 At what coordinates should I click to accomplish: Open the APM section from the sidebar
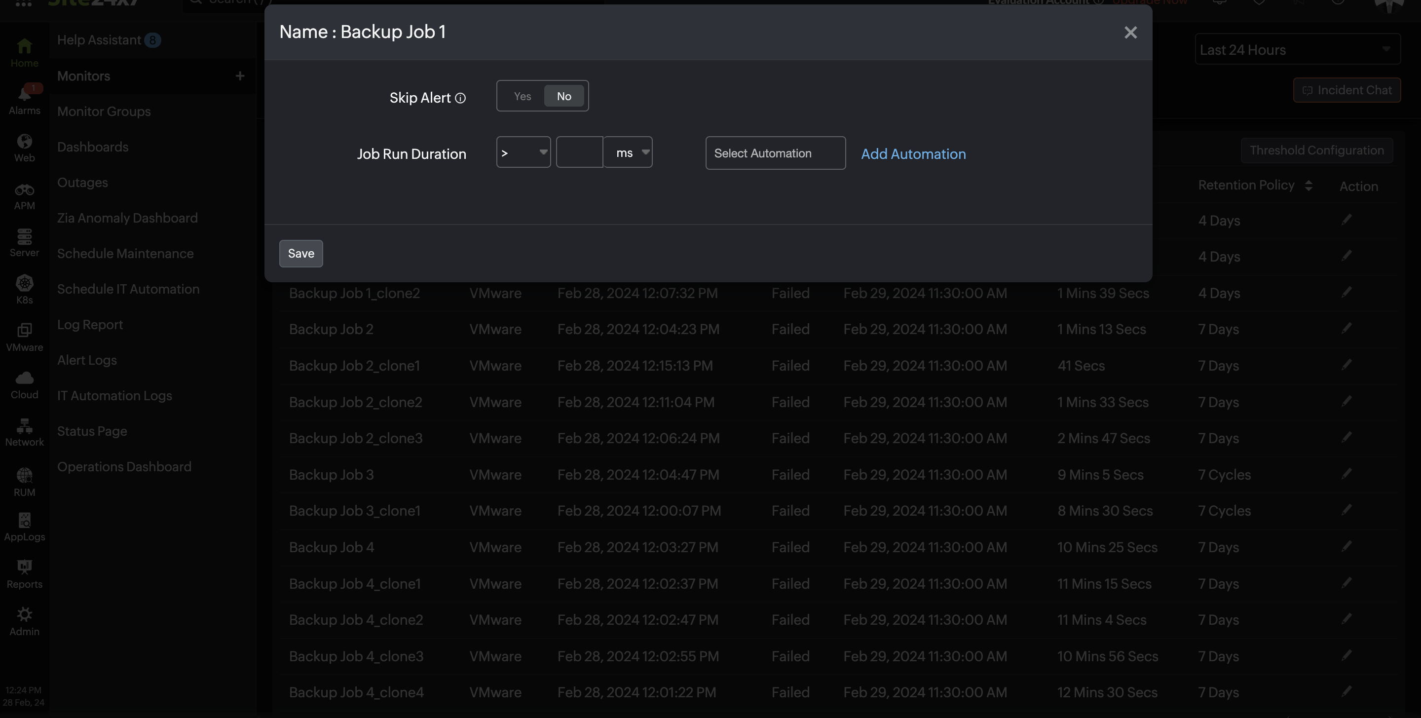(x=24, y=195)
